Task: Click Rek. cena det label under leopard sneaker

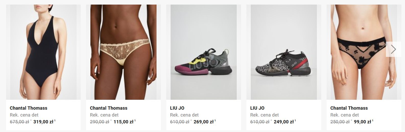Action: pos(265,115)
